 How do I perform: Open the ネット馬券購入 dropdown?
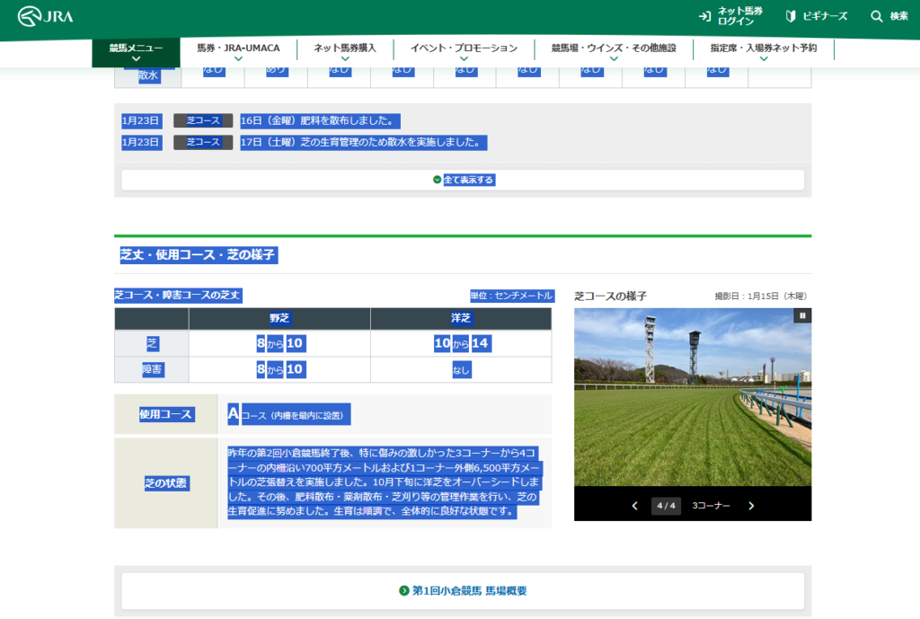[344, 51]
